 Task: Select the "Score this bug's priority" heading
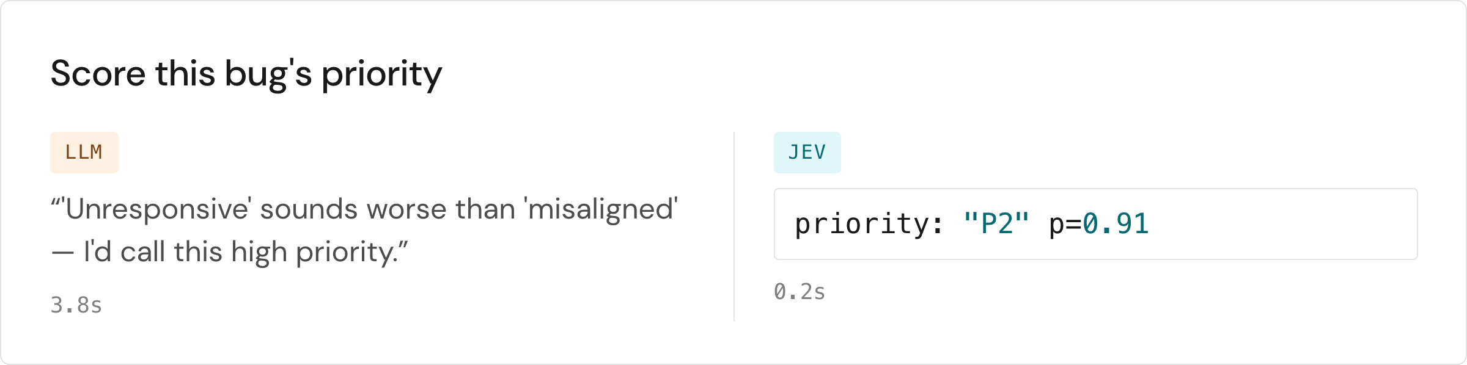coord(246,74)
